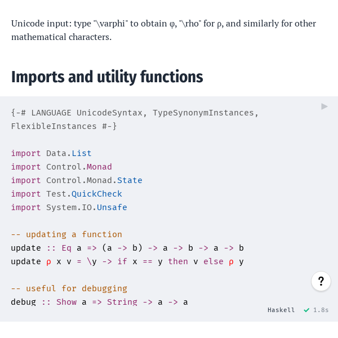Click the green checkmark execution status

[x=306, y=310]
